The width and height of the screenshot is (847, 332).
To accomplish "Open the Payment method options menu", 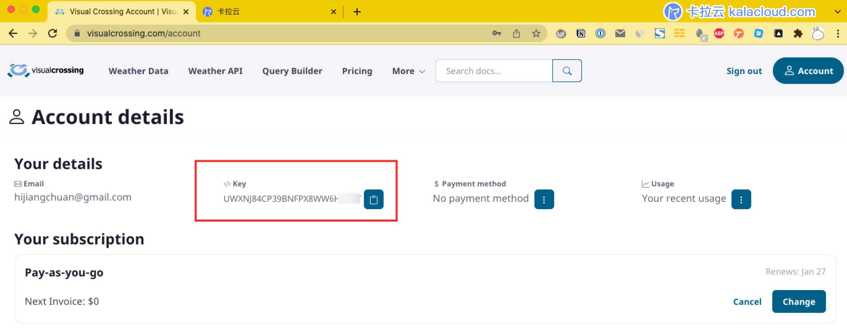I will coord(544,199).
